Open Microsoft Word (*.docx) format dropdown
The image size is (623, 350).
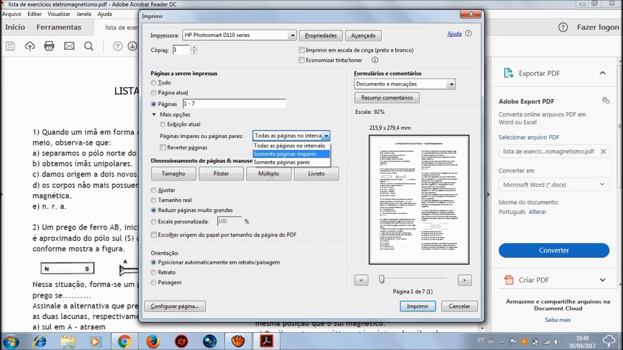click(x=554, y=185)
